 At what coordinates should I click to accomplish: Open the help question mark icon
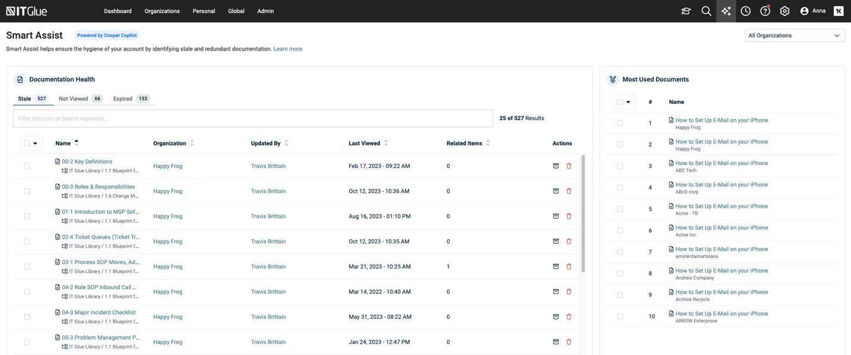(x=765, y=11)
